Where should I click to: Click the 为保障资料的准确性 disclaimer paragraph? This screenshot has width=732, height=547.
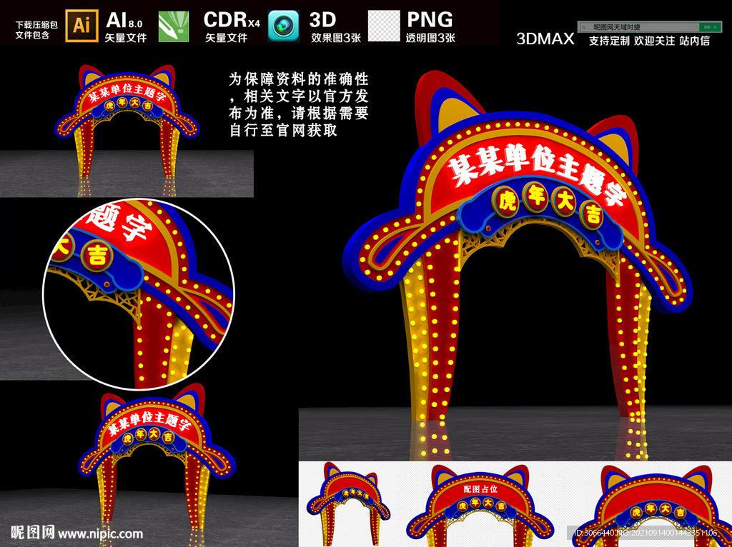[x=299, y=104]
